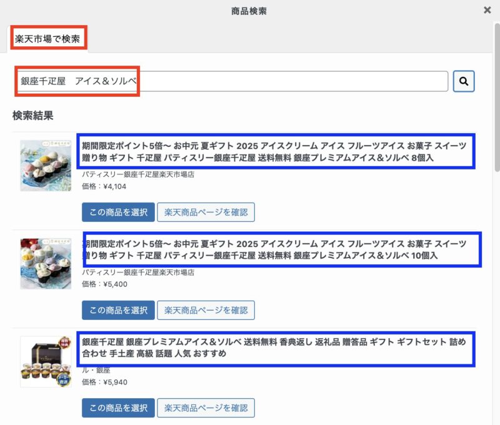Click the price text ¥5,400
This screenshot has width=500, height=425.
(104, 284)
